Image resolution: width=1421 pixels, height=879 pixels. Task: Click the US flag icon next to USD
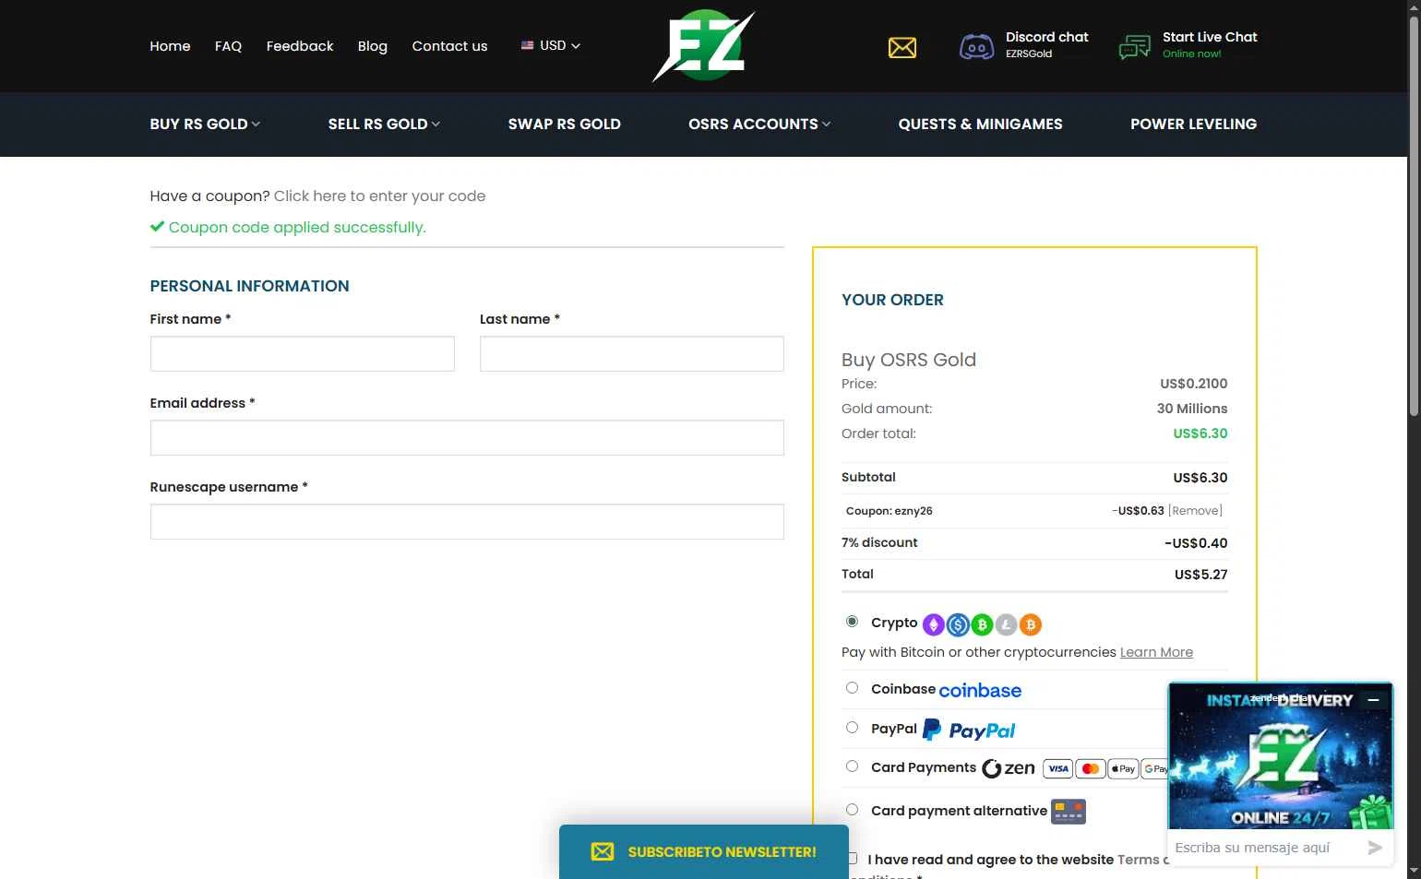[528, 45]
